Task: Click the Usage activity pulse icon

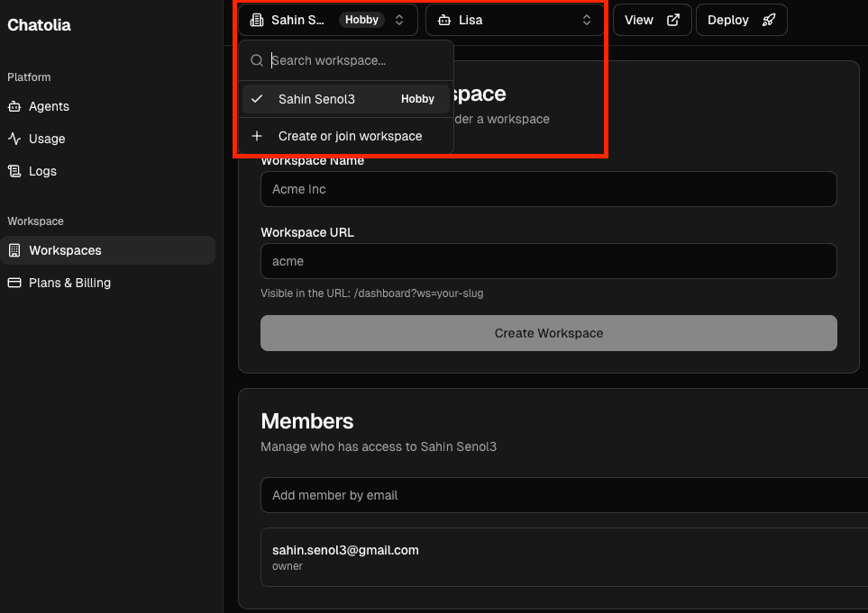Action: coord(14,139)
